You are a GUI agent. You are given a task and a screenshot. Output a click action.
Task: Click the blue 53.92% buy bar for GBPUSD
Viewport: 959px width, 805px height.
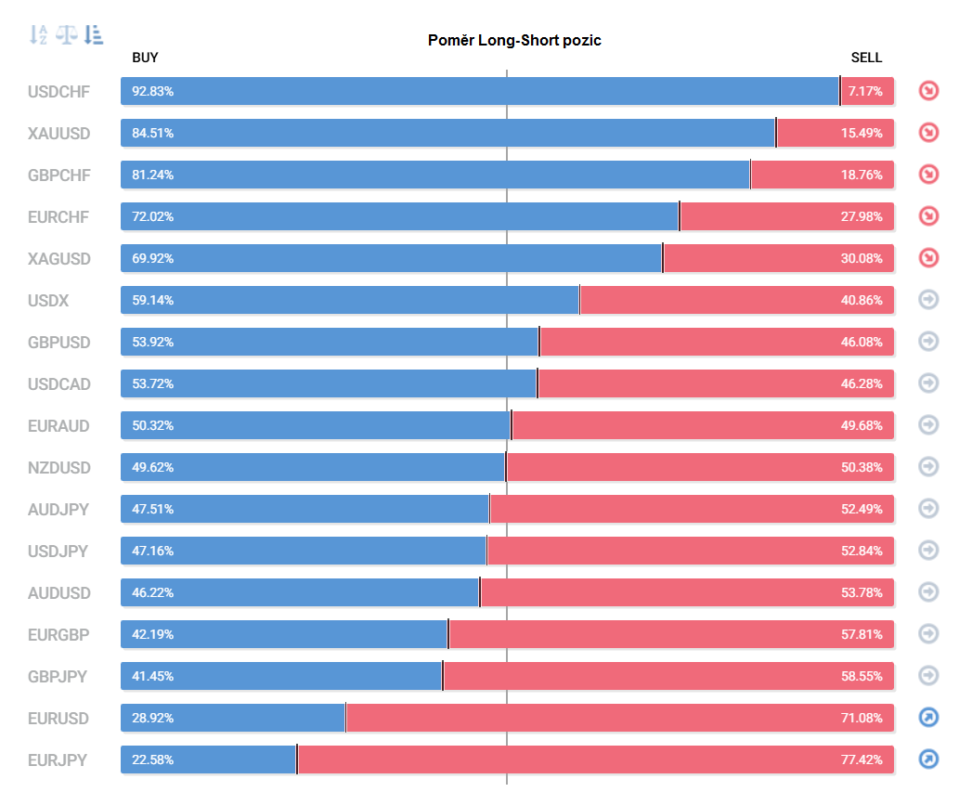(x=330, y=342)
